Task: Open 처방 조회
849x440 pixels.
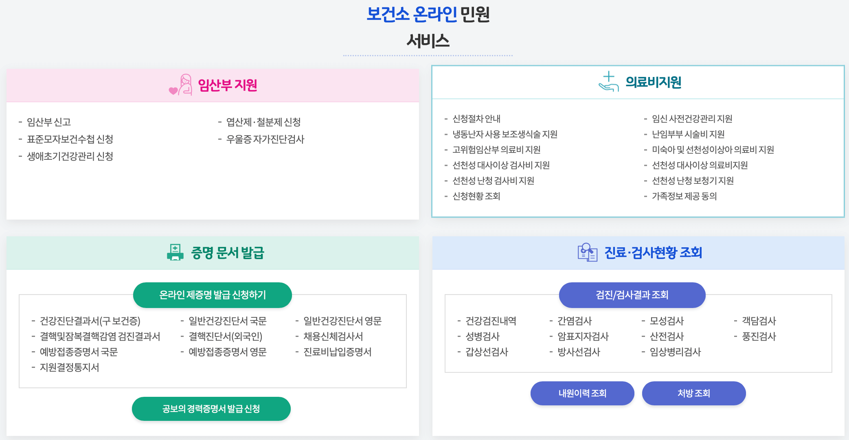Action: point(693,393)
